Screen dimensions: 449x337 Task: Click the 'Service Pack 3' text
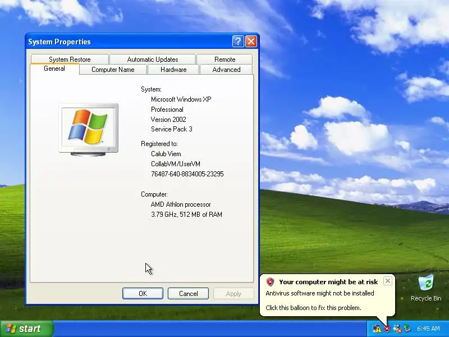(172, 129)
